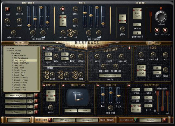Open the cabinet 1 cone selector
This screenshot has width=175, height=126.
pos(84,111)
